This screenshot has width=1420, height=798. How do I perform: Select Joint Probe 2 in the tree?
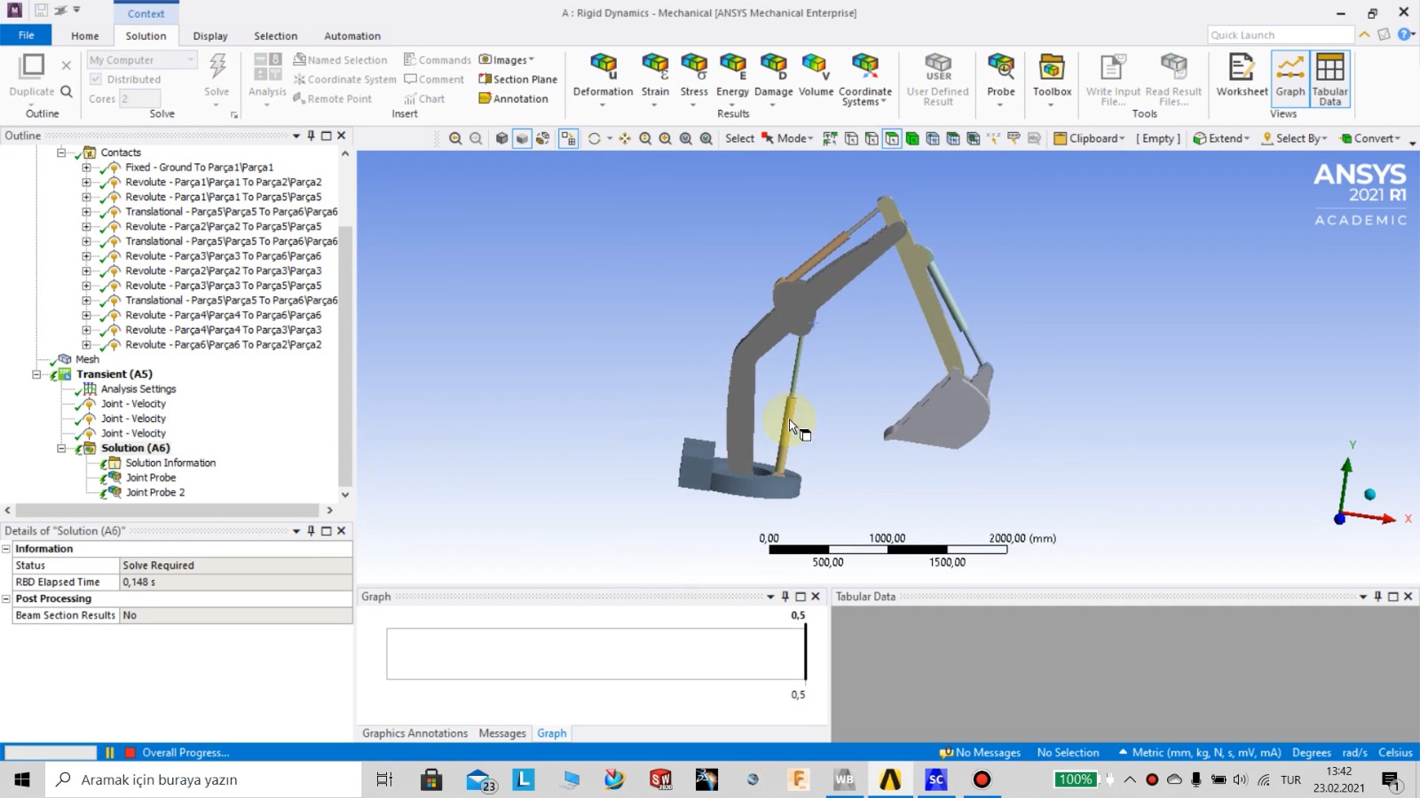[x=155, y=492]
